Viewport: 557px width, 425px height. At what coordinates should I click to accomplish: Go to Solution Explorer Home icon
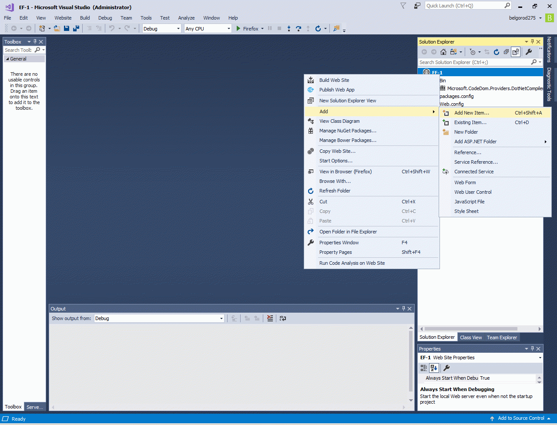pyautogui.click(x=443, y=52)
